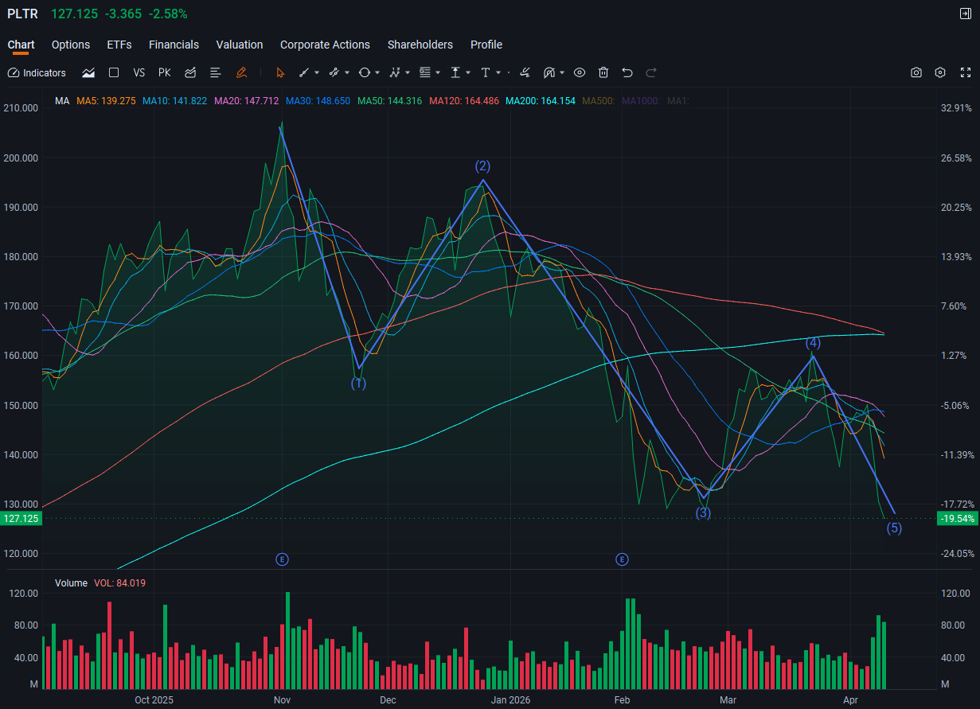Click the MA200: 164.154 legend value
This screenshot has width=980, height=709.
click(x=541, y=101)
